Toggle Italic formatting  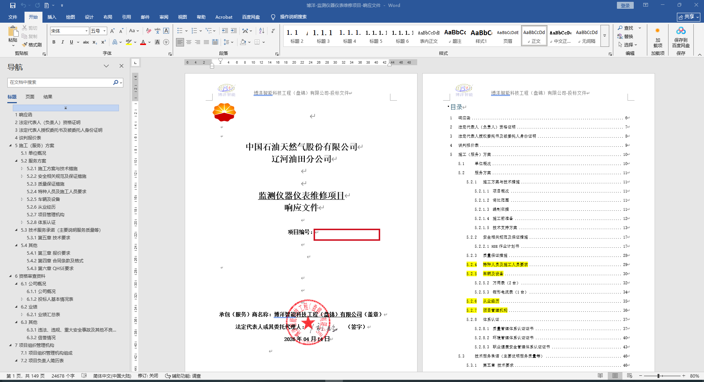point(63,42)
